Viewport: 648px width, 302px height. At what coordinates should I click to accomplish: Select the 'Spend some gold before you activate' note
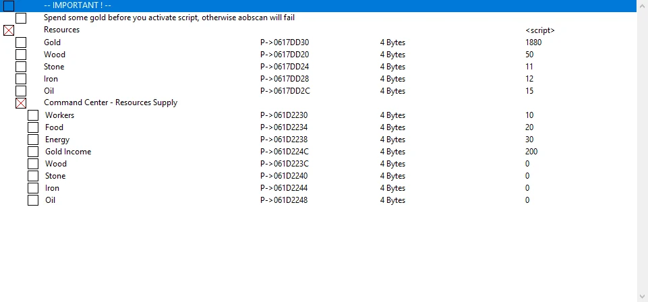[x=169, y=18]
